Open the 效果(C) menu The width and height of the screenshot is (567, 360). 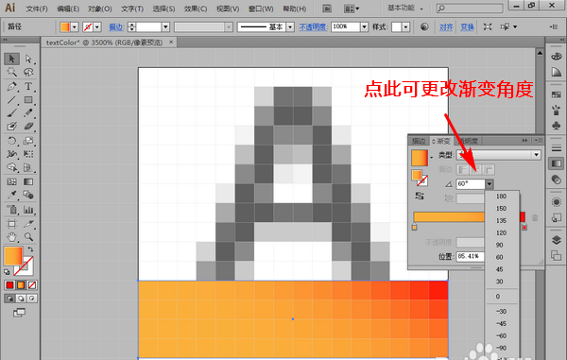(x=196, y=9)
